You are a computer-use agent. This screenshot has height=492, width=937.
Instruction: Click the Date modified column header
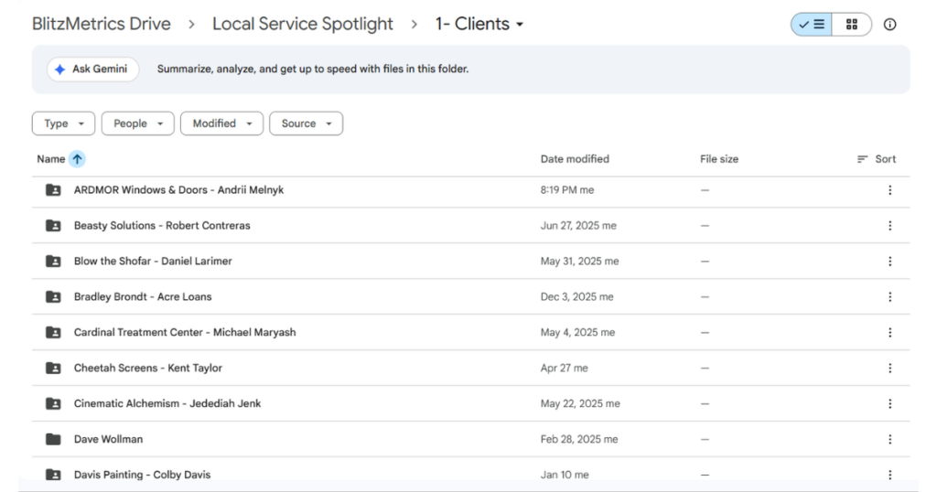[575, 159]
